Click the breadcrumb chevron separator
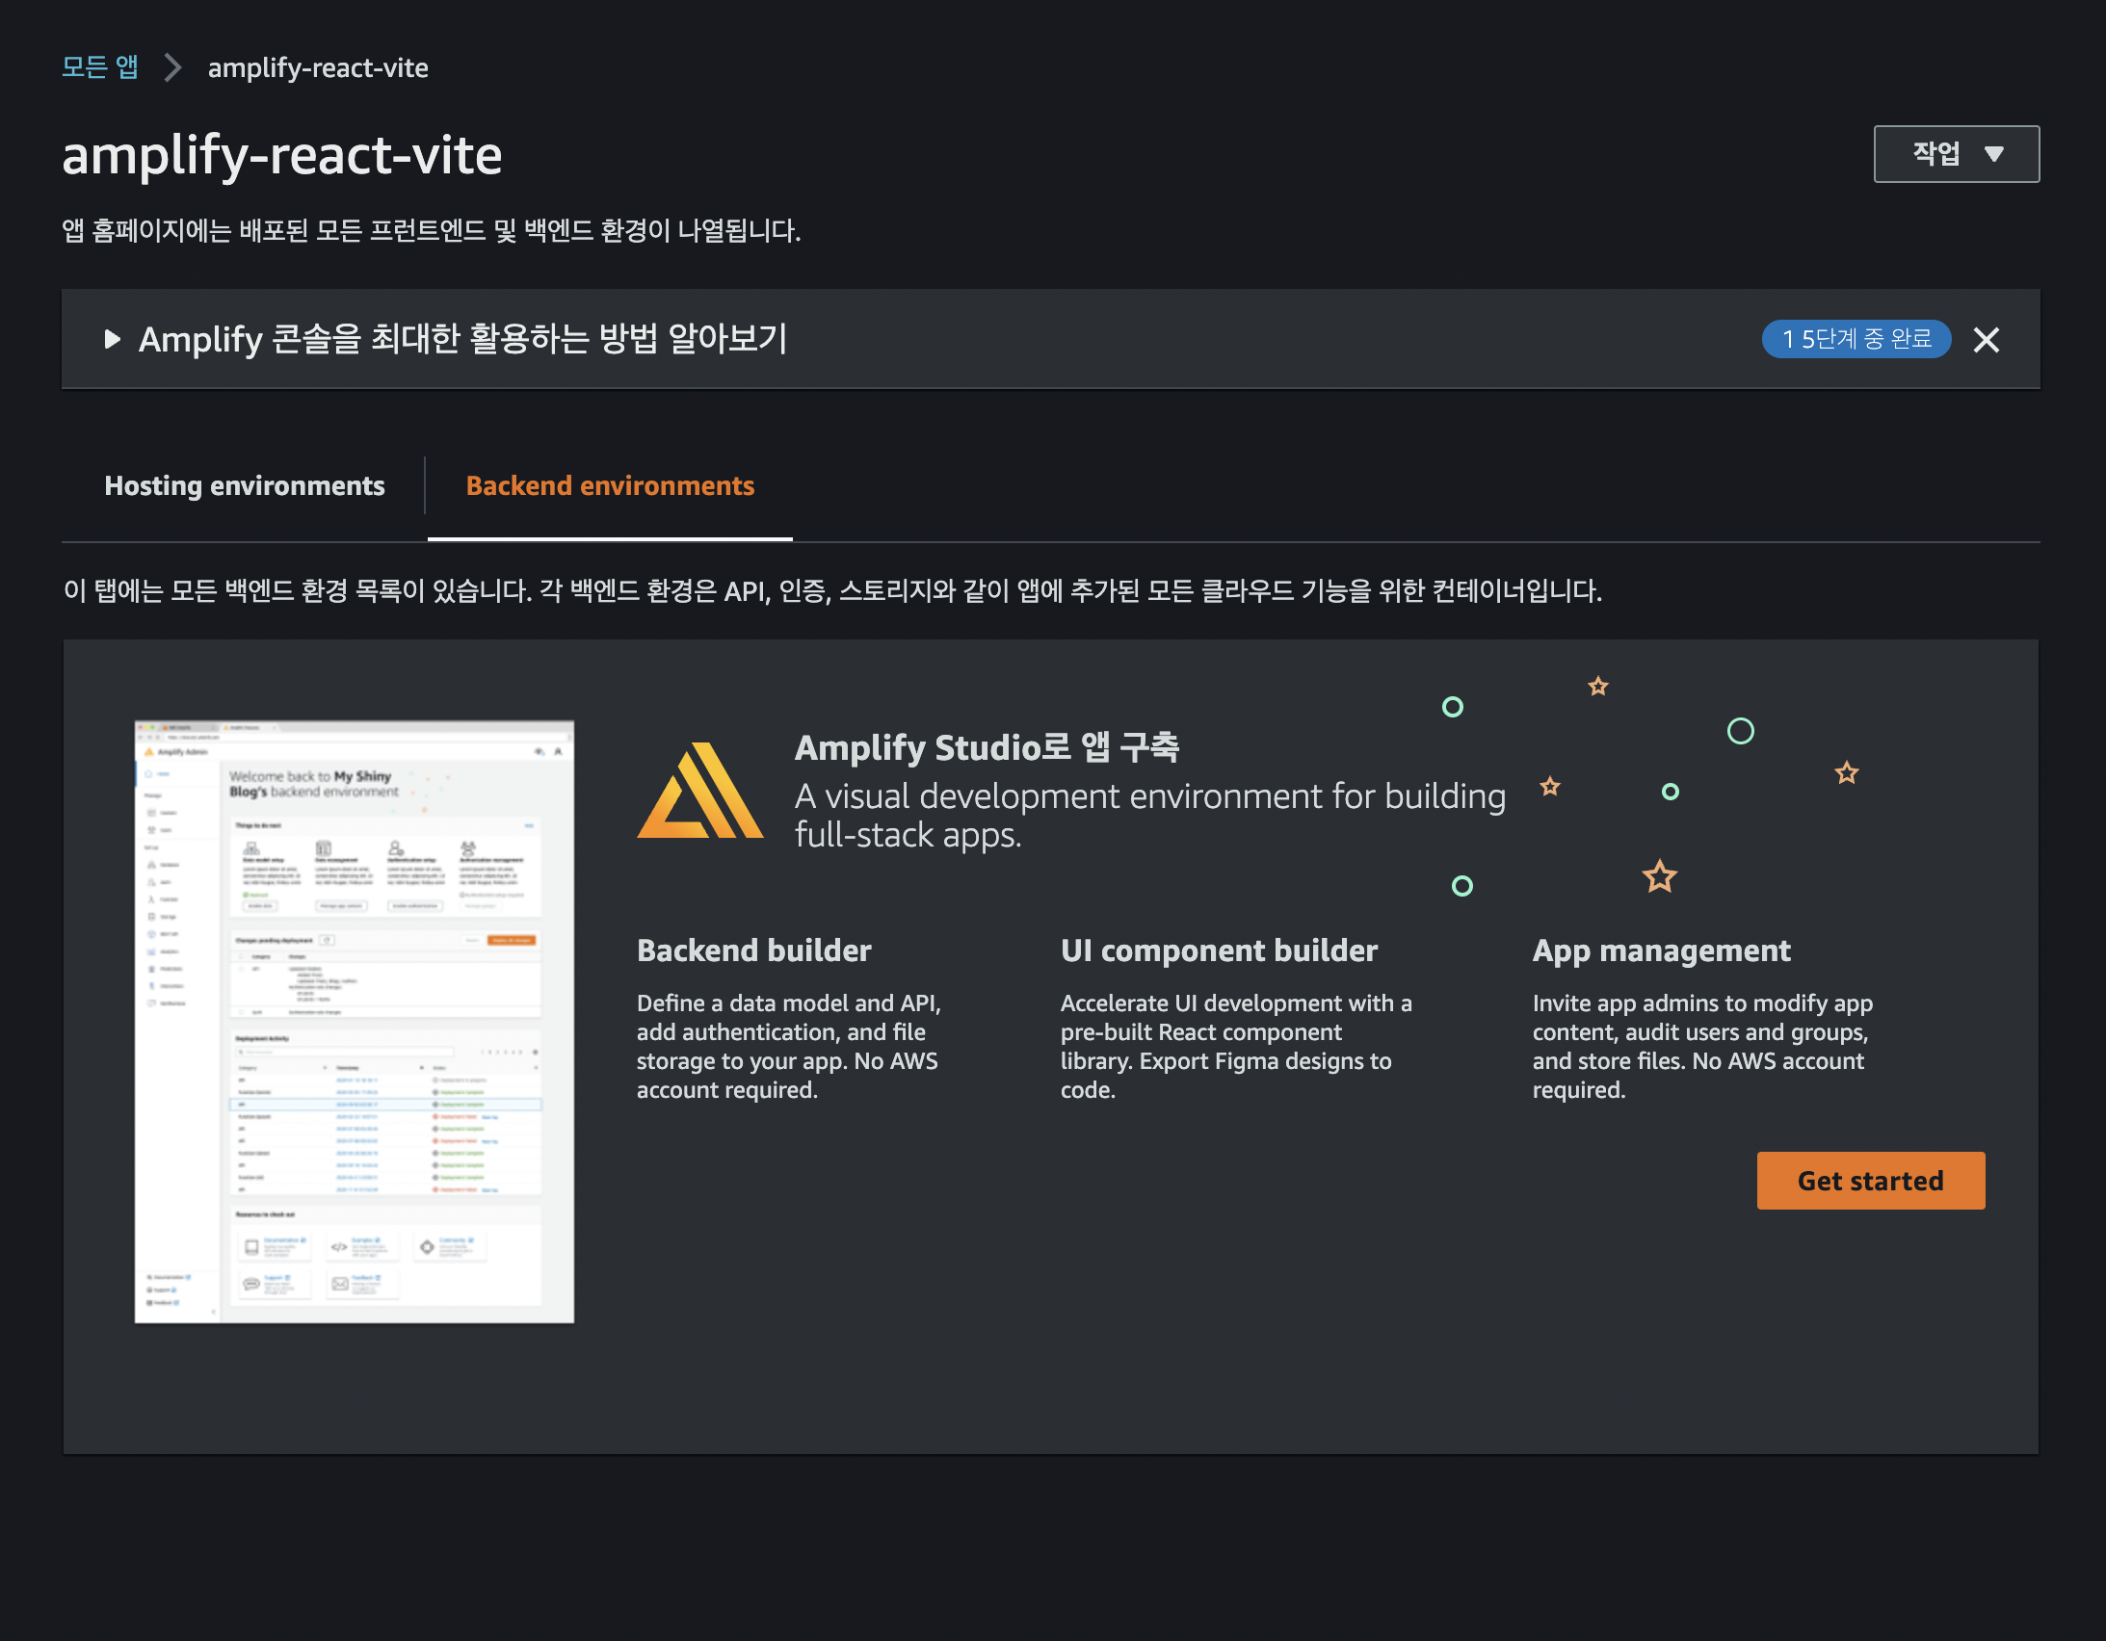The image size is (2106, 1641). 173,67
